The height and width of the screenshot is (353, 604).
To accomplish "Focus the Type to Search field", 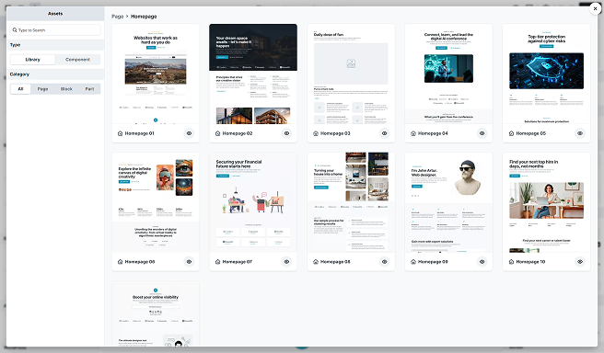I will (55, 30).
